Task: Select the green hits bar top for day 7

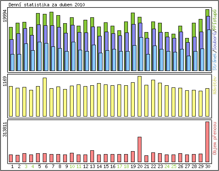Action: click(x=51, y=19)
